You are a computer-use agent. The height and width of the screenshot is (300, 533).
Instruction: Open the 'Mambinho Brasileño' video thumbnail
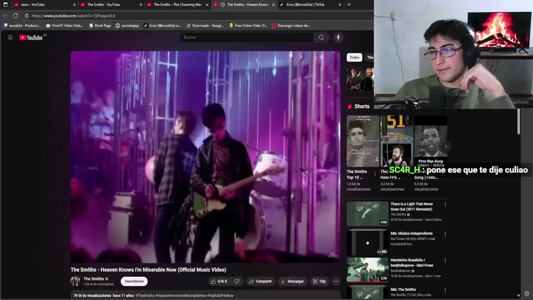367,270
